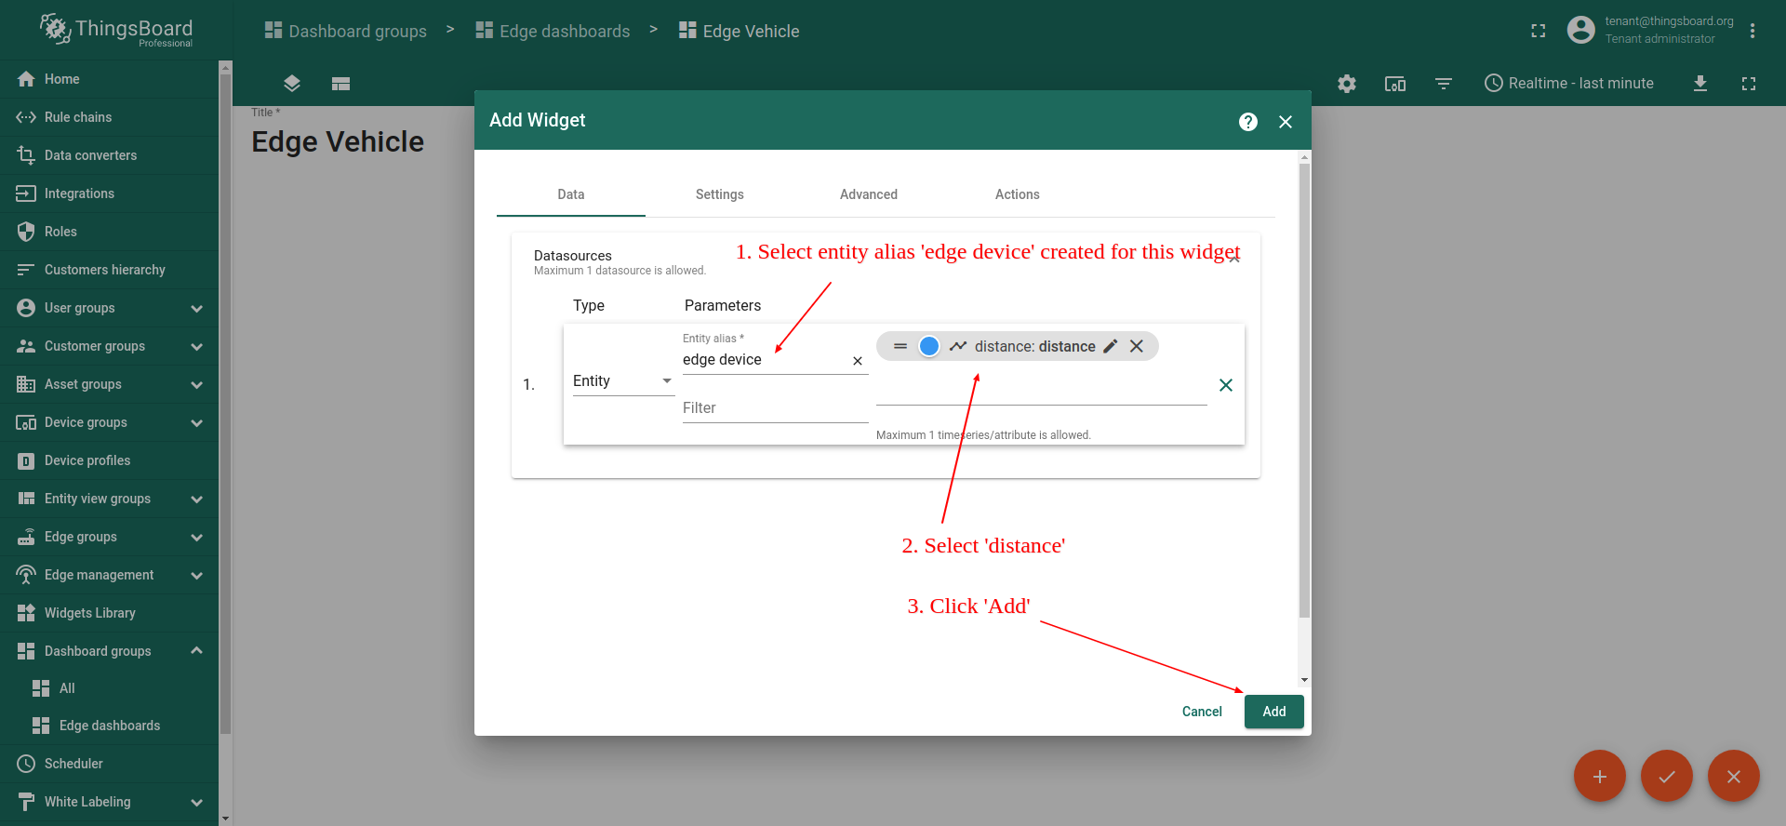Switch to the Advanced tab
Image resolution: width=1786 pixels, height=826 pixels.
(869, 194)
